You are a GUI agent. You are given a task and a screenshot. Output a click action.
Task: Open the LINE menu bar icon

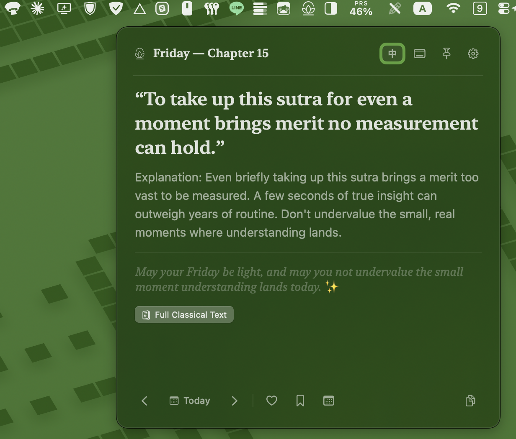(237, 8)
